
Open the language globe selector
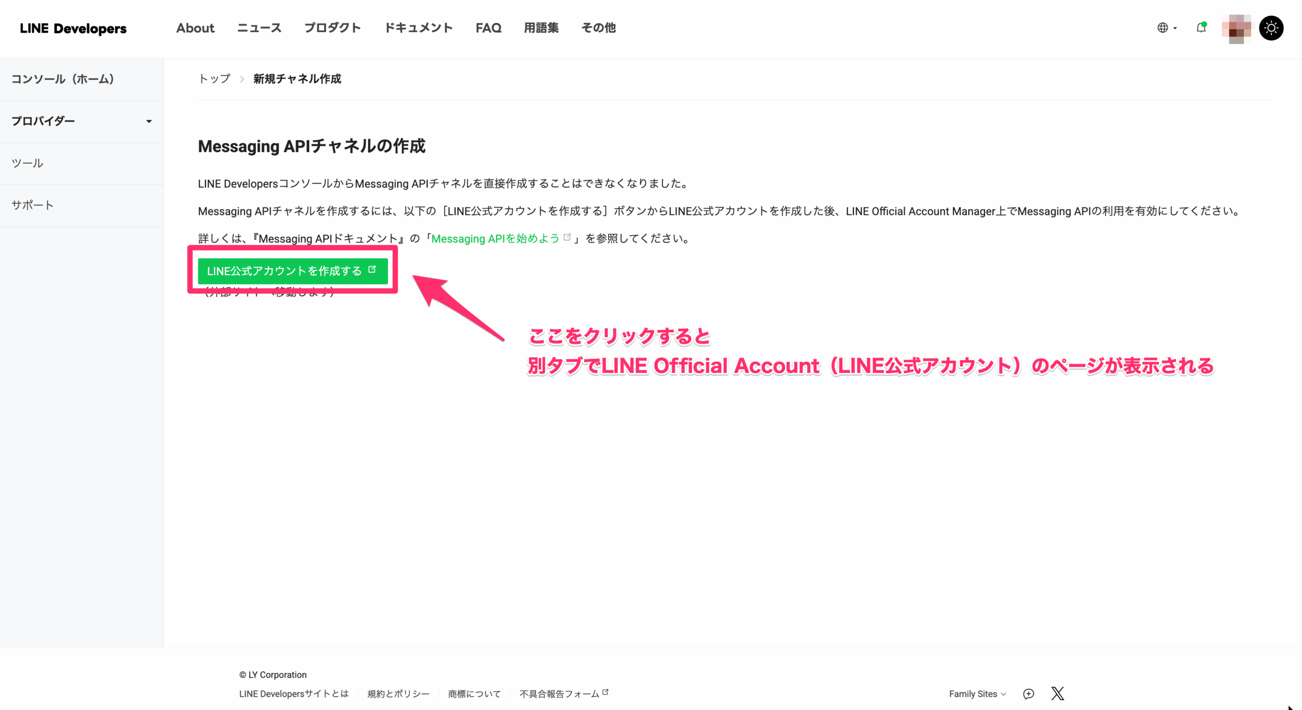point(1167,28)
